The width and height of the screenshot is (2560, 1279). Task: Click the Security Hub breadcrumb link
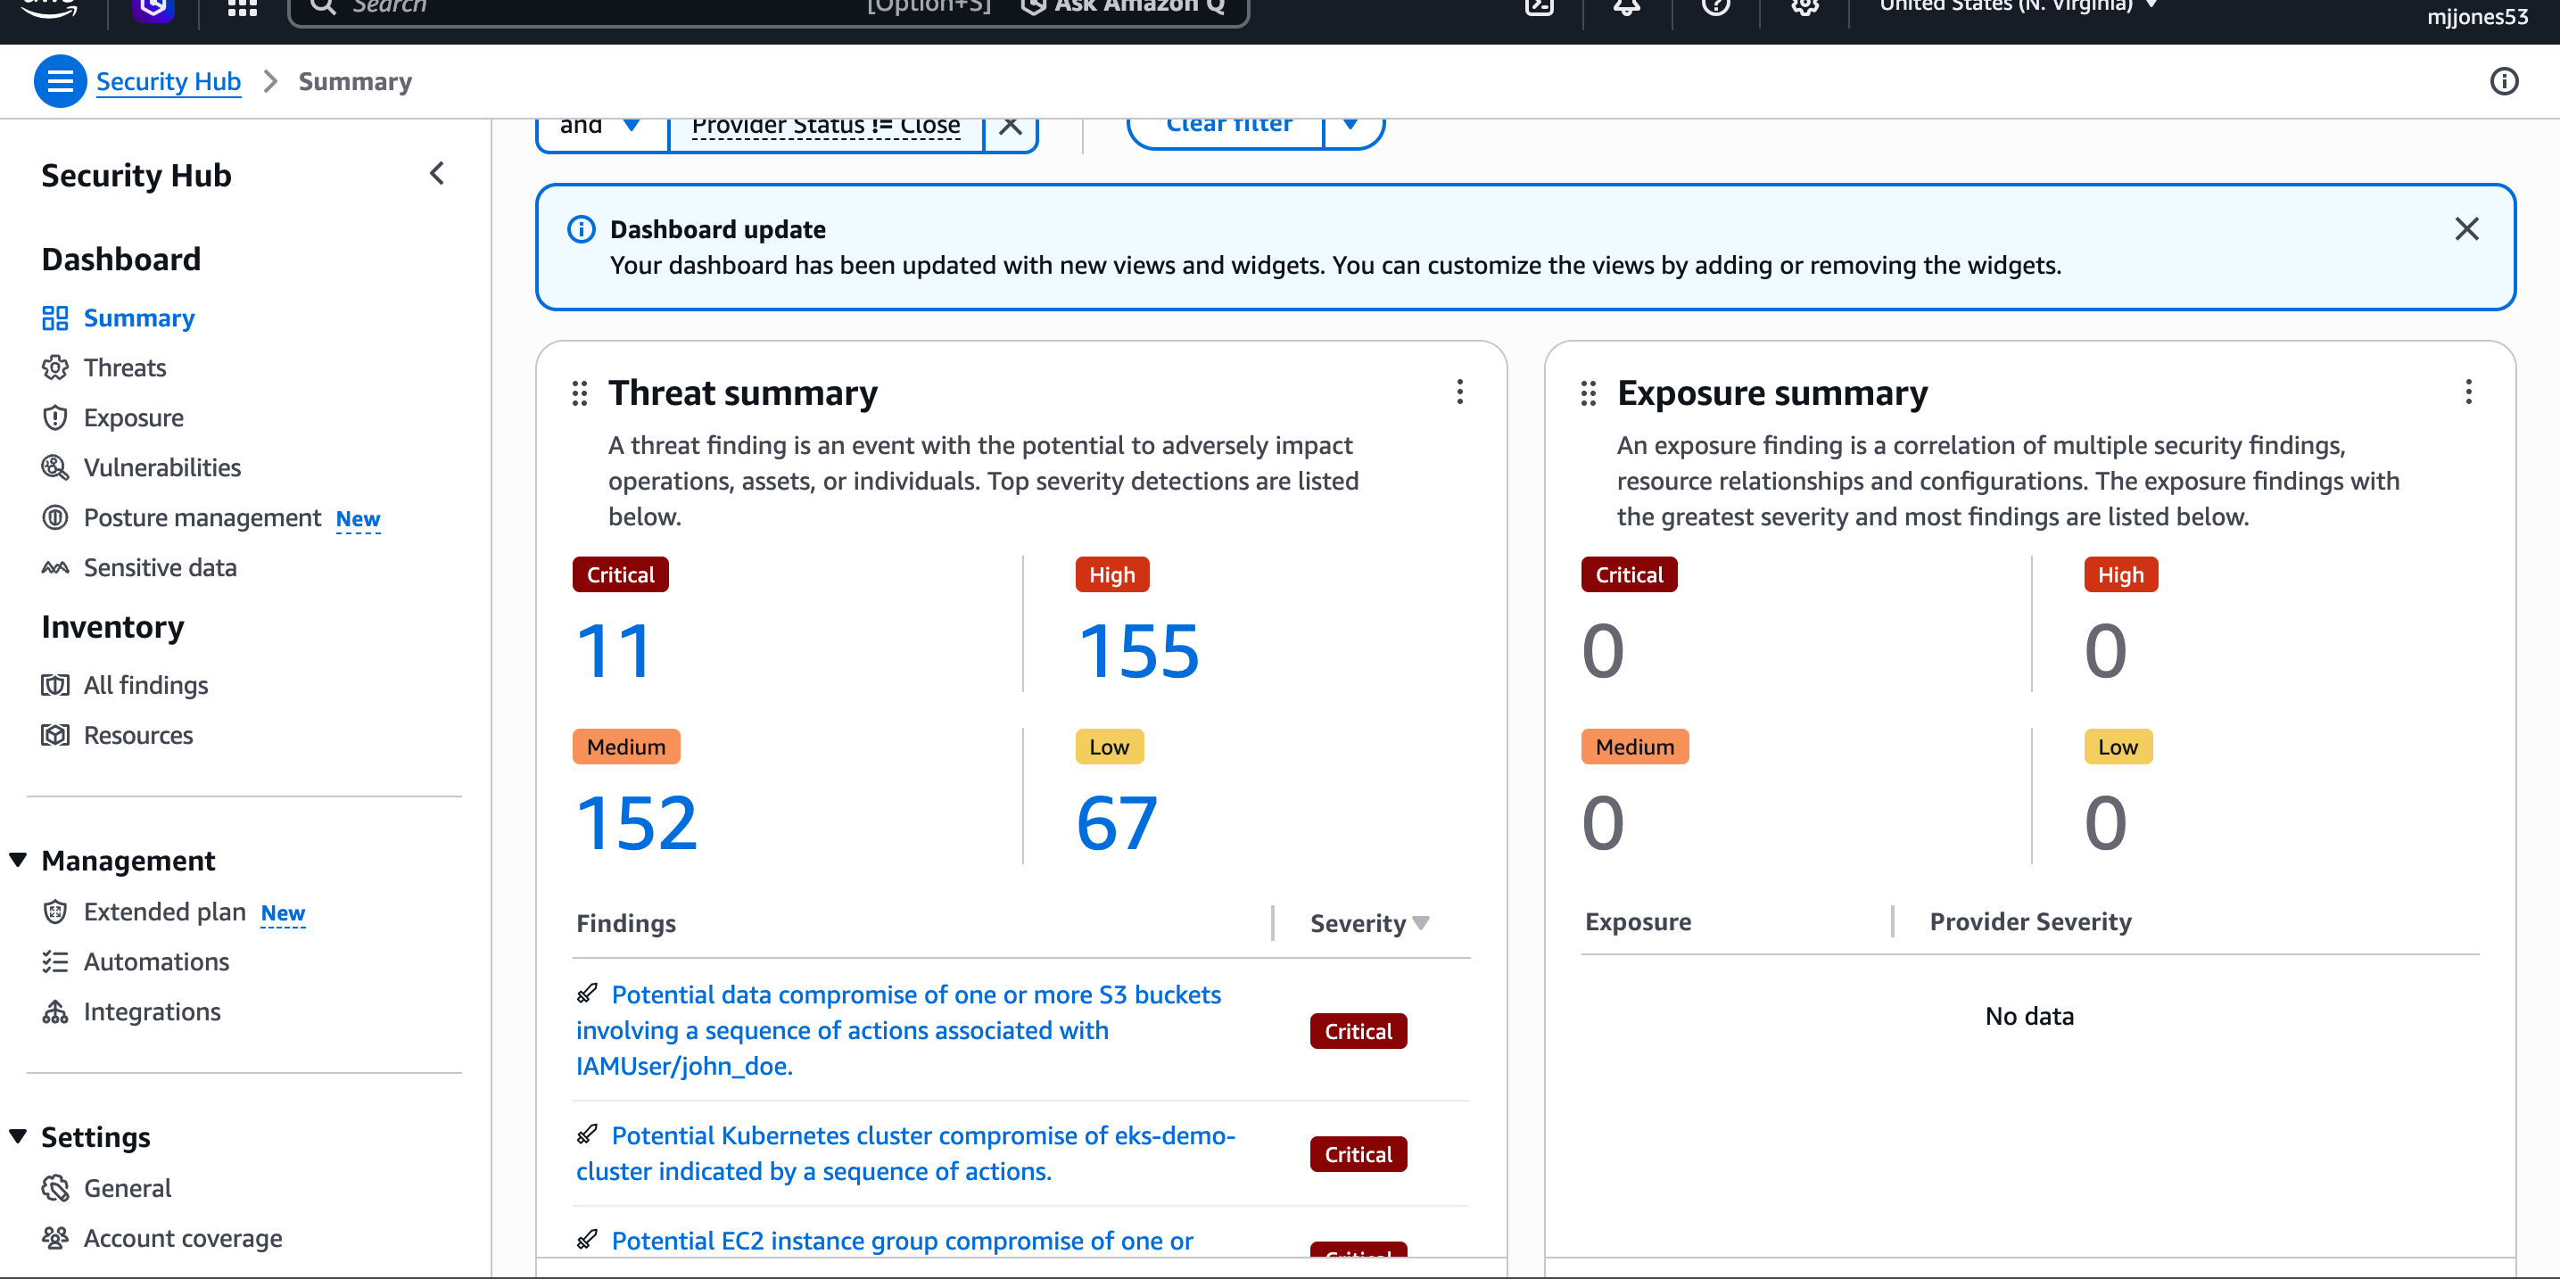pos(168,81)
